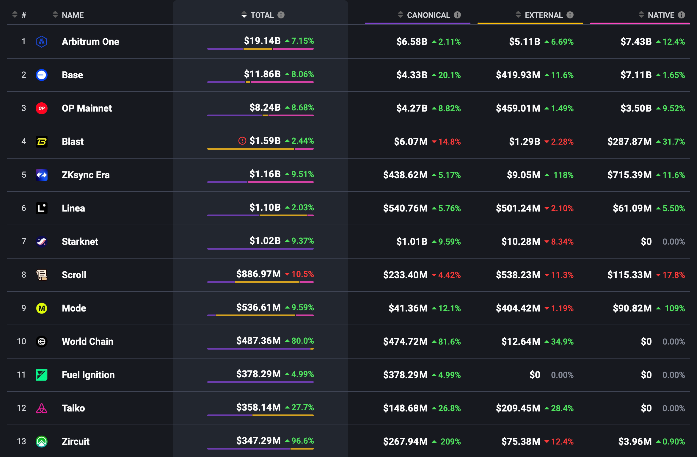
Task: Click the Blast yellow B logo
Action: 42,142
